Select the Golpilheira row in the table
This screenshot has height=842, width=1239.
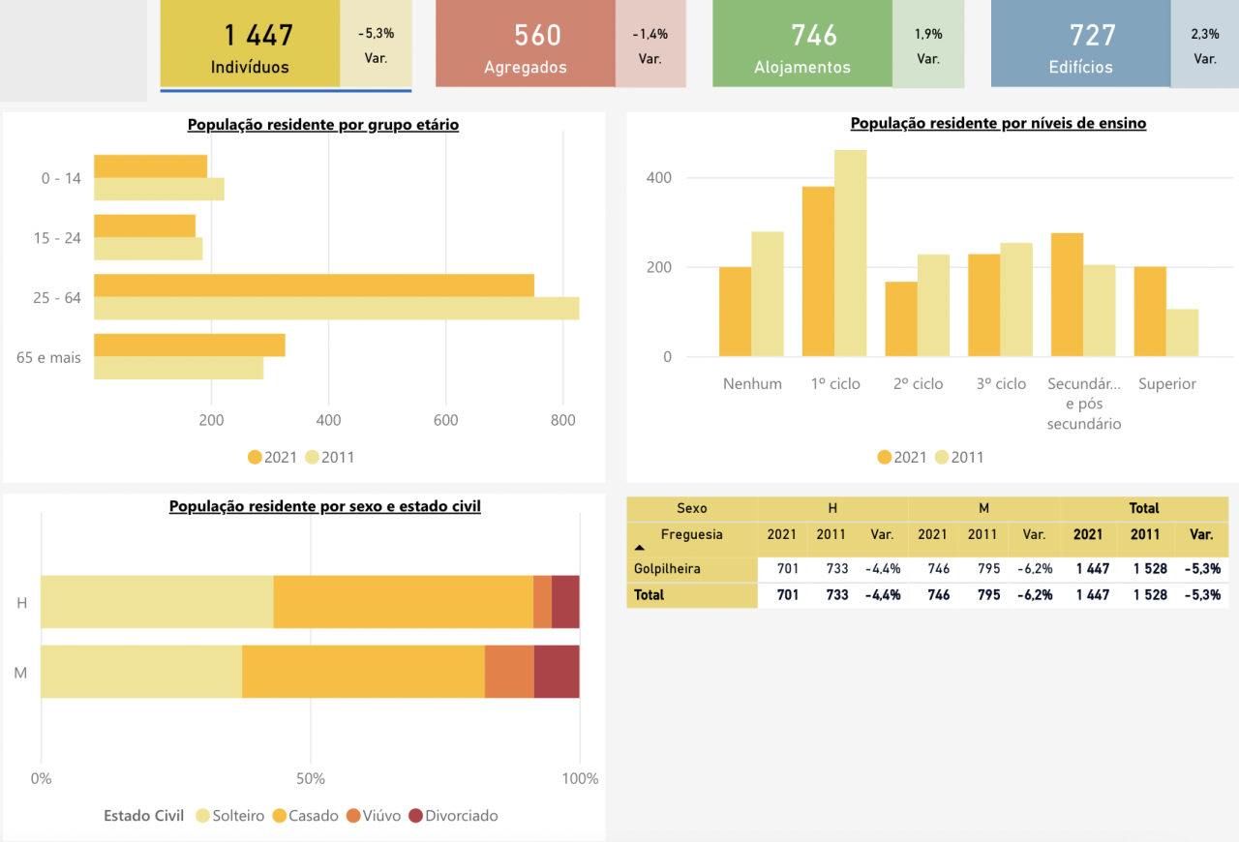pos(667,569)
